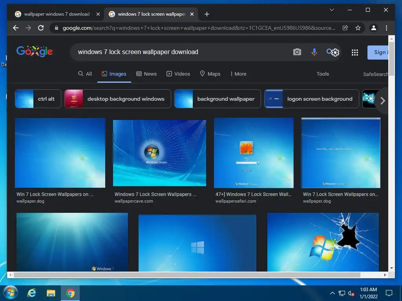Viewport: 402px width, 301px height.
Task: Open Google quick settings gear
Action: tap(335, 53)
